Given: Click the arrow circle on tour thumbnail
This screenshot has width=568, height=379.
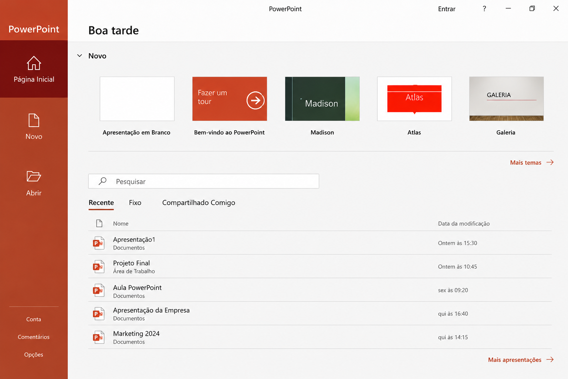Looking at the screenshot, I should pos(256,100).
